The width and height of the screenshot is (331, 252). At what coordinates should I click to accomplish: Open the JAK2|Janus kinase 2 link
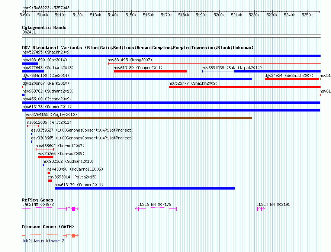(43, 241)
